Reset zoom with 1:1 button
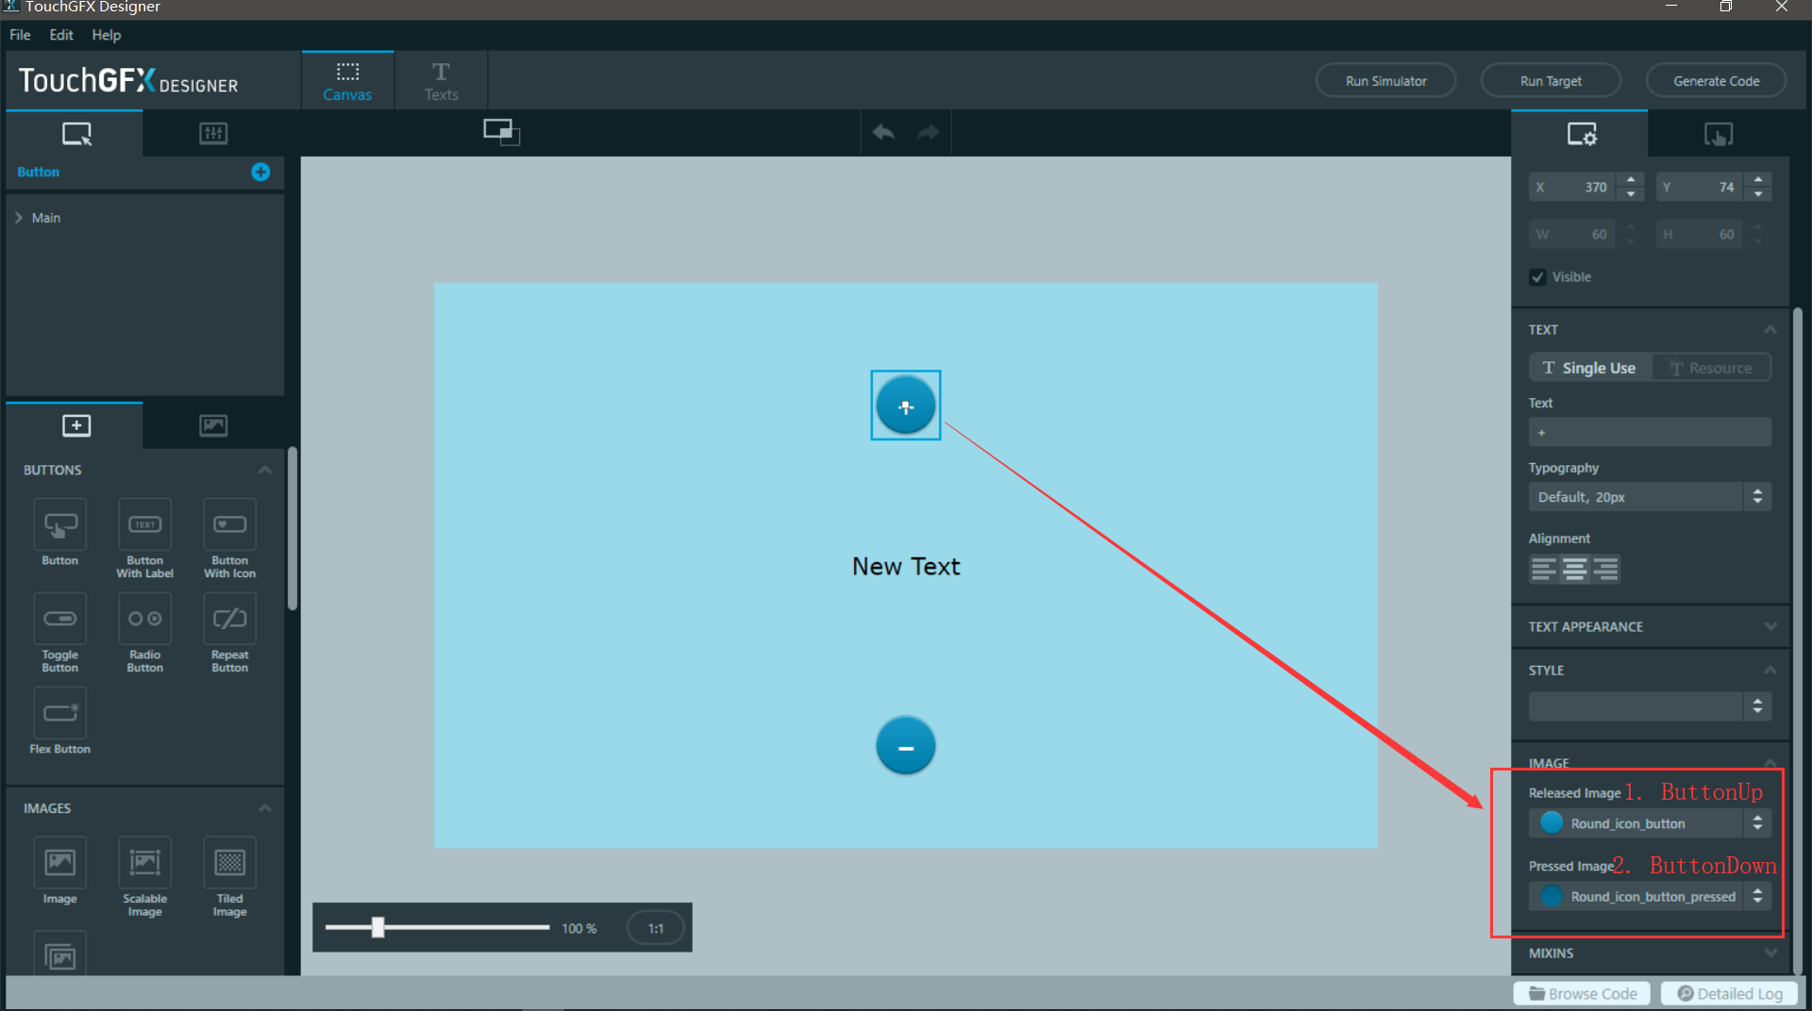Image resolution: width=1812 pixels, height=1011 pixels. point(655,928)
